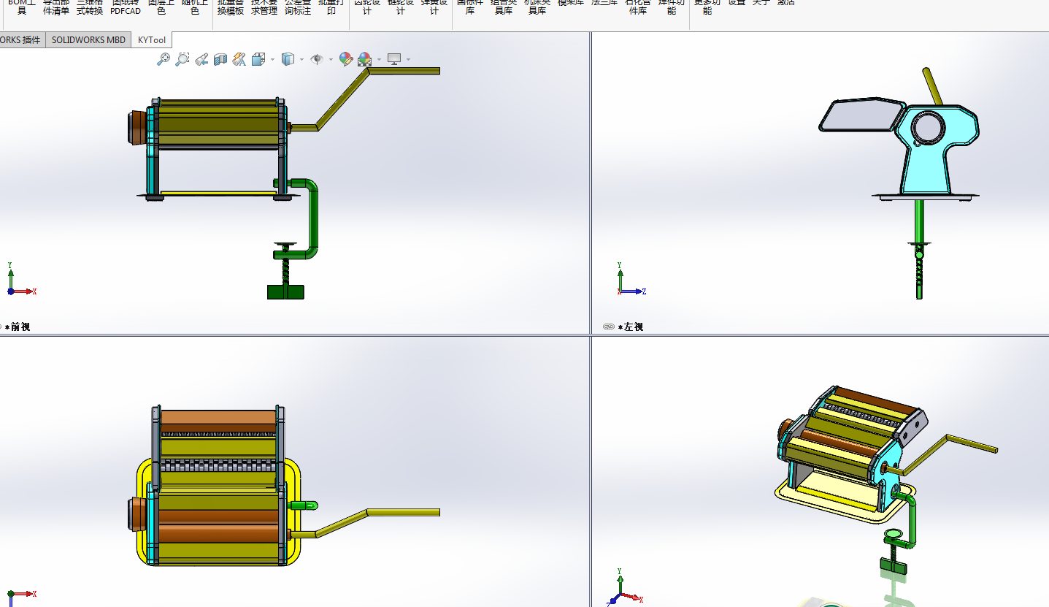This screenshot has width=1049, height=607.
Task: Click 图纸转PDFCAD ribbon button
Action: [126, 7]
